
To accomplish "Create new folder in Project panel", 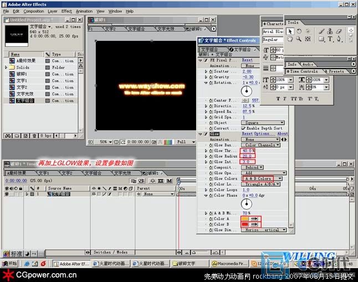I will coord(17,136).
